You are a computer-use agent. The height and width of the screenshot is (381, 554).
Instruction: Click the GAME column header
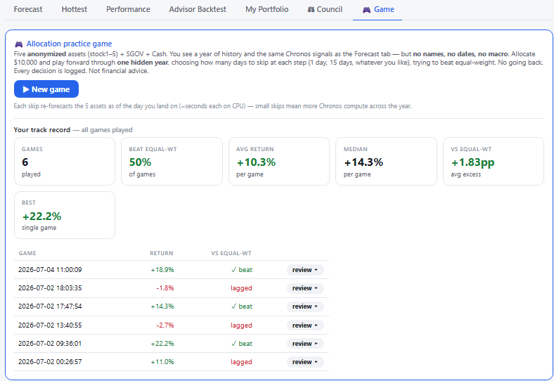pos(27,253)
